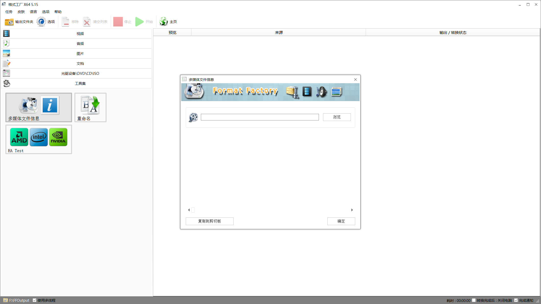Click the archive cabinet icon in the banner

(x=292, y=92)
